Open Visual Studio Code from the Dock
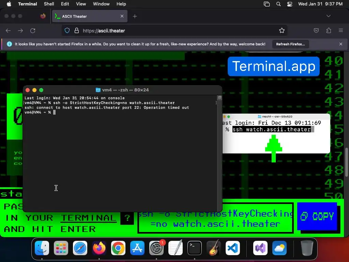This screenshot has width=349, height=262. pos(233,248)
